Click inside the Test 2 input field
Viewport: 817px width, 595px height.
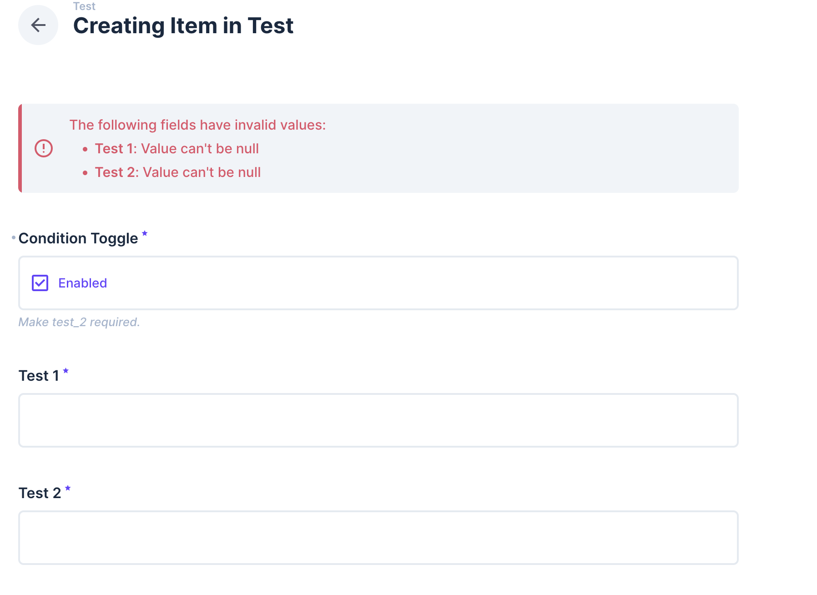click(378, 537)
